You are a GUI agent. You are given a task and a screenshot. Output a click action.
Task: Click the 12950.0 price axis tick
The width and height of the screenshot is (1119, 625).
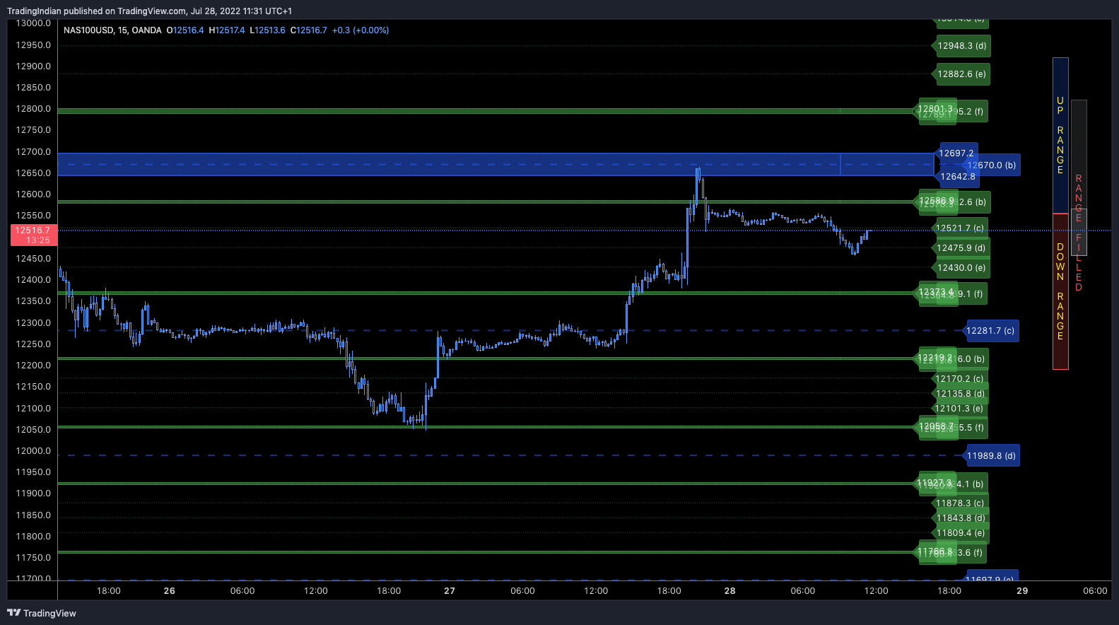pos(34,45)
